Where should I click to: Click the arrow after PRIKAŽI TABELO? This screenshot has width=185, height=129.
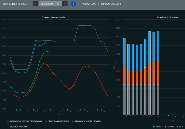[121, 4]
